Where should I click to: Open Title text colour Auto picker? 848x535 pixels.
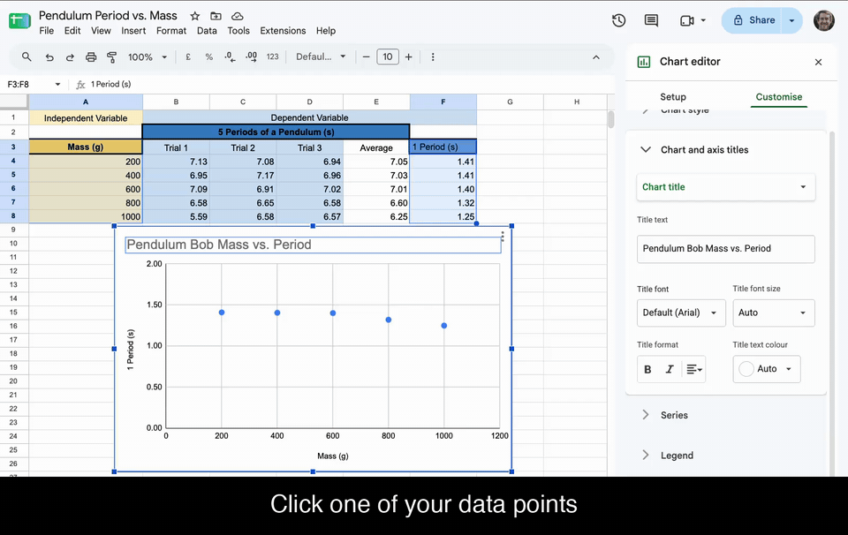pyautogui.click(x=767, y=369)
